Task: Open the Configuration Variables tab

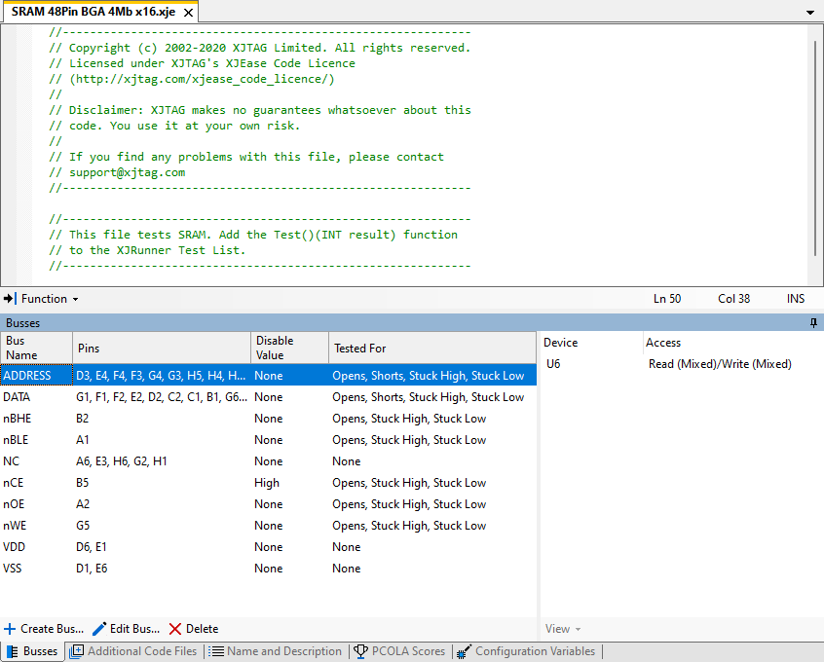Action: click(x=528, y=651)
